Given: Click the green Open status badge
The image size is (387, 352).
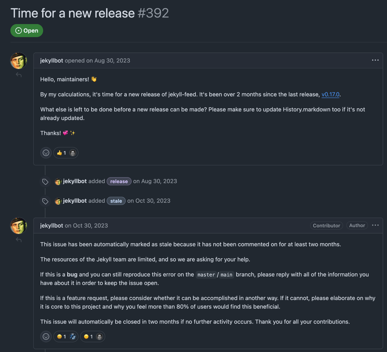Looking at the screenshot, I should (27, 31).
